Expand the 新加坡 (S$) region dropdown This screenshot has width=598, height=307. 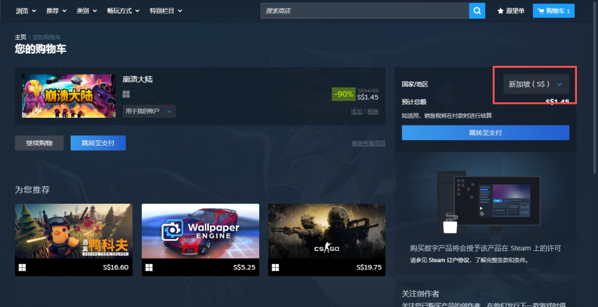(x=536, y=84)
